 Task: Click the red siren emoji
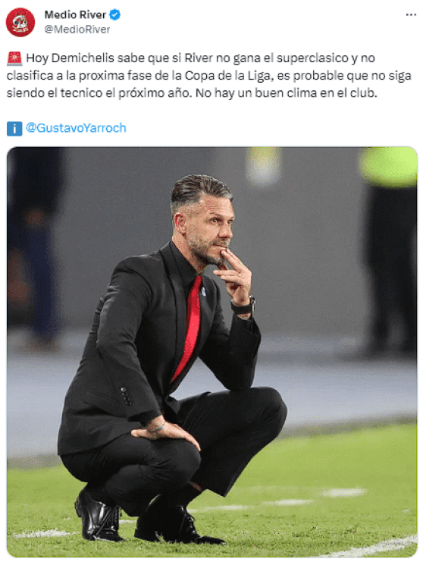tap(14, 58)
